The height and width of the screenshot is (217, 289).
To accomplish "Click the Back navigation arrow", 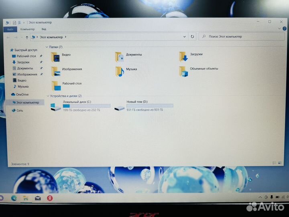I will pos(8,37).
